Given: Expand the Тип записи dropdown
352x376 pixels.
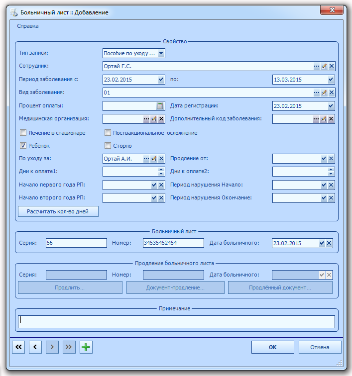Looking at the screenshot, I should pos(161,53).
